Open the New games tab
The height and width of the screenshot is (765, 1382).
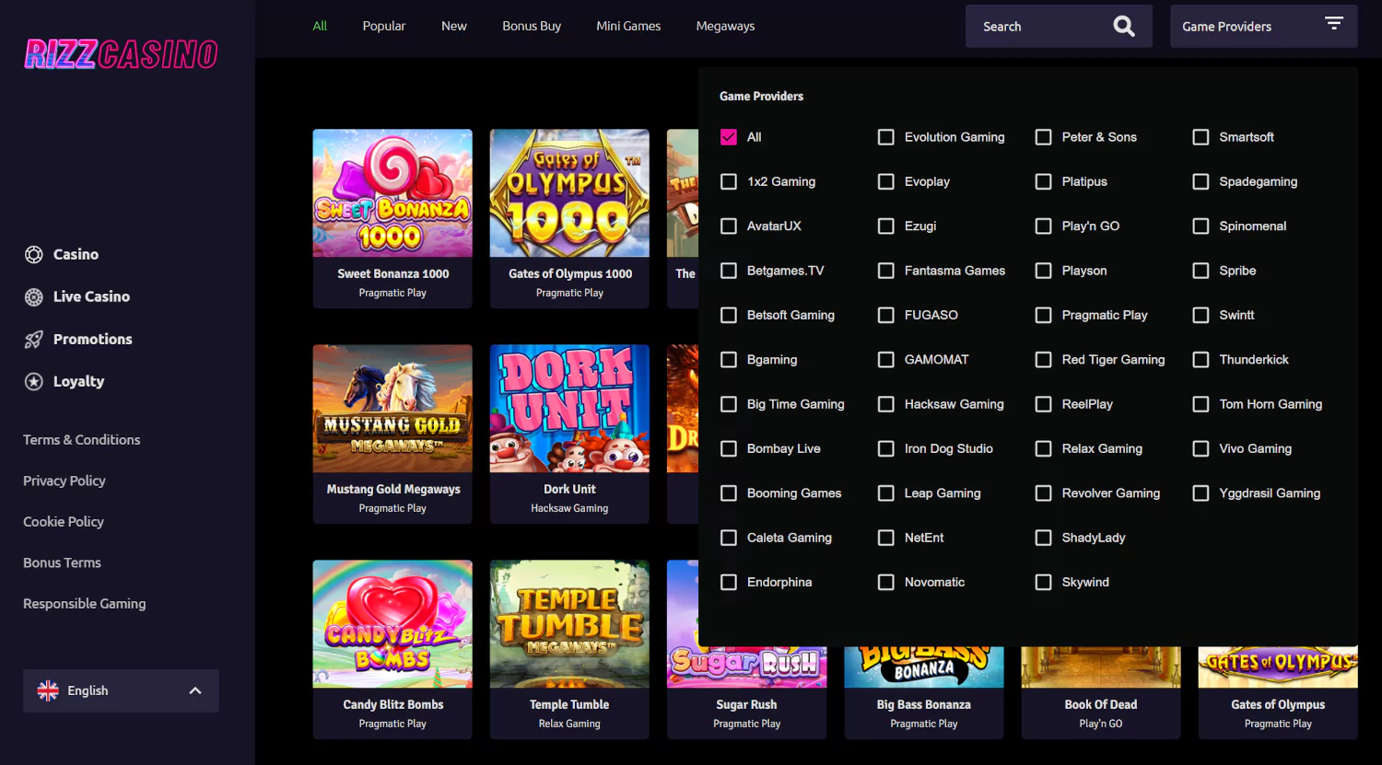tap(454, 26)
